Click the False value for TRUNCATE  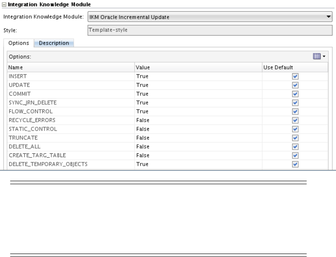pos(143,138)
